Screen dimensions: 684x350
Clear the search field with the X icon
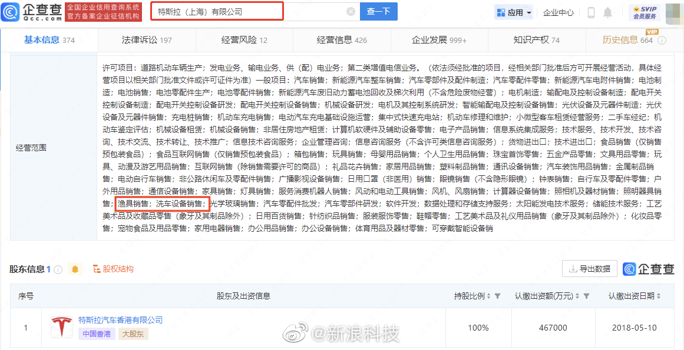pos(351,12)
